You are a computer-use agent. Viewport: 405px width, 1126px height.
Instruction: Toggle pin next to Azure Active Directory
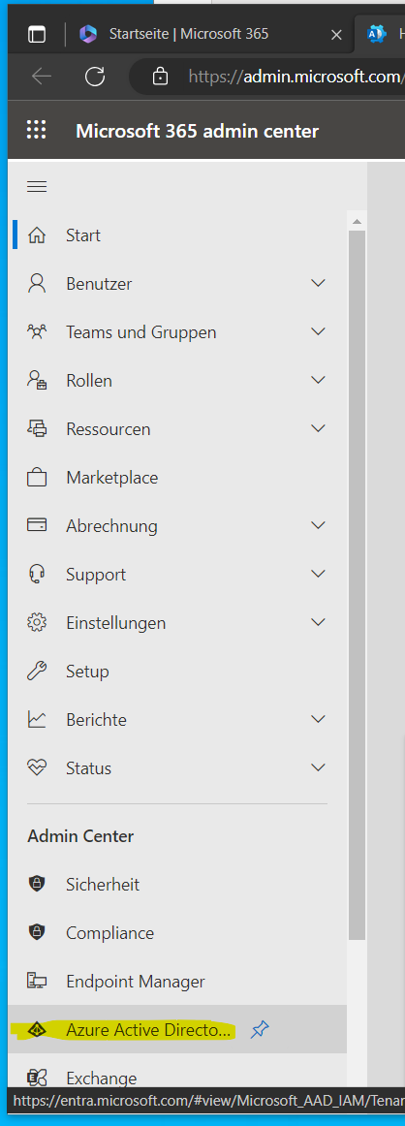(259, 1030)
